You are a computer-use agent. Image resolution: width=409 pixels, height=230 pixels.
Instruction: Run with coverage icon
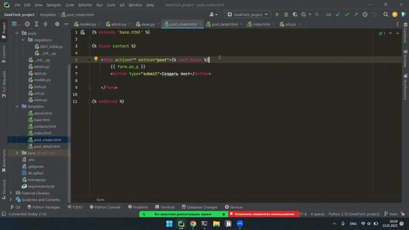pyautogui.click(x=295, y=15)
